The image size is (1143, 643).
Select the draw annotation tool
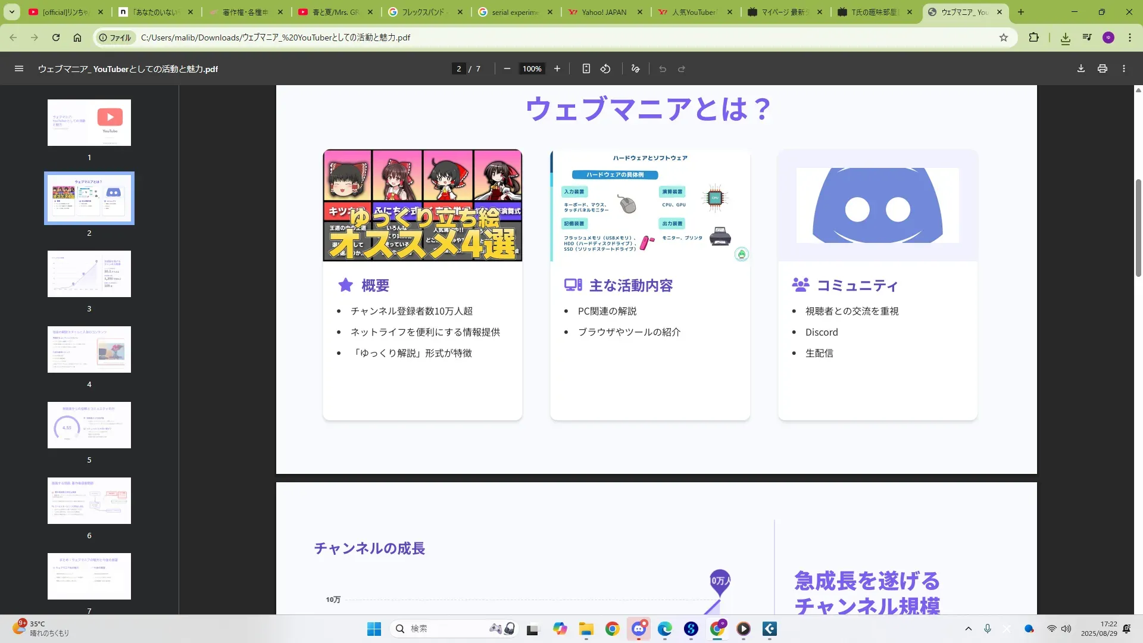tap(635, 69)
